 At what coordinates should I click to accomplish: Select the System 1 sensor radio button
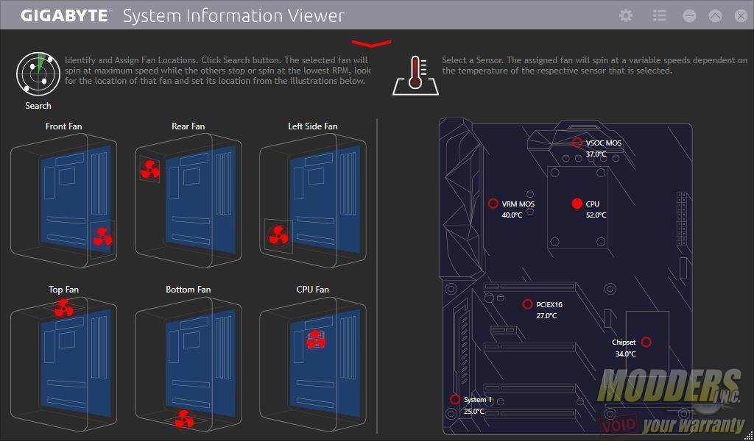(455, 399)
